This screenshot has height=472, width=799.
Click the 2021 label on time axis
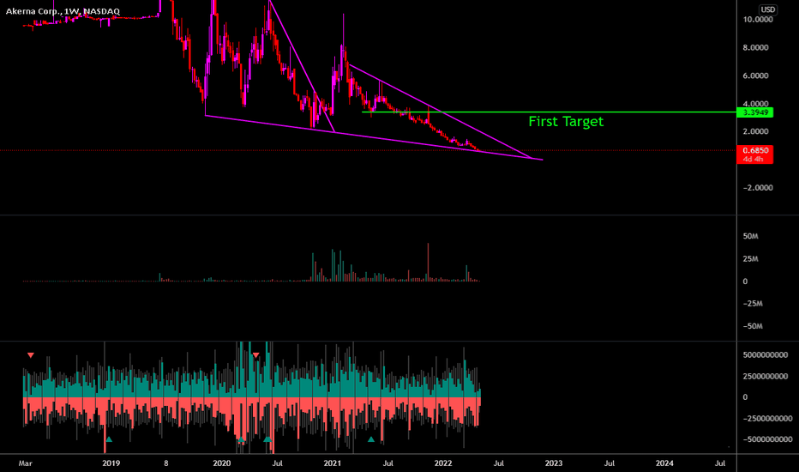point(333,463)
